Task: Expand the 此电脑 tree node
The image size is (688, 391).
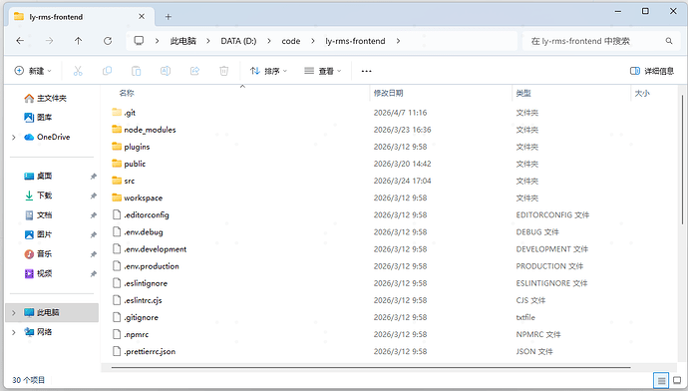Action: click(x=14, y=312)
